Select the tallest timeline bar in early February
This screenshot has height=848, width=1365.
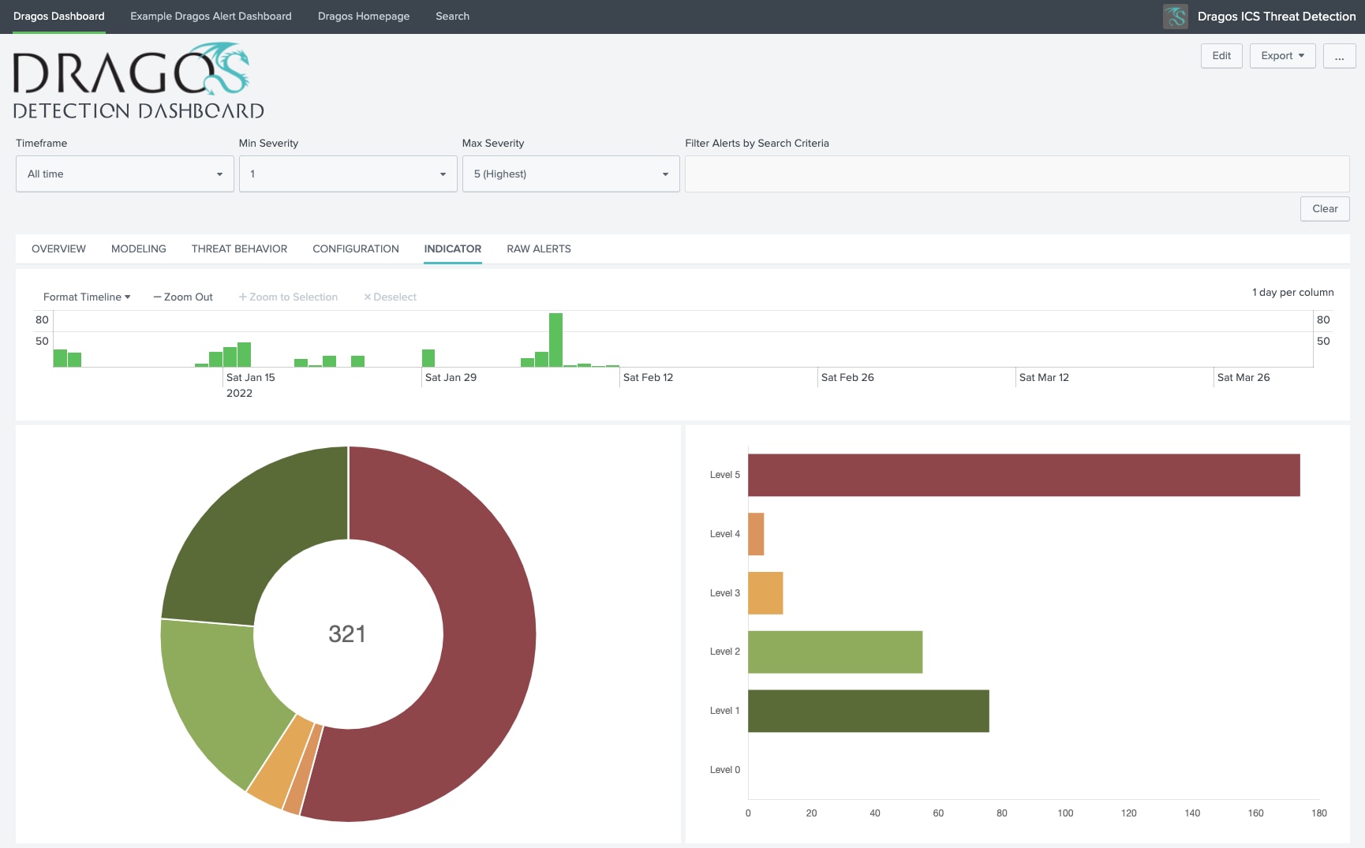tap(555, 340)
